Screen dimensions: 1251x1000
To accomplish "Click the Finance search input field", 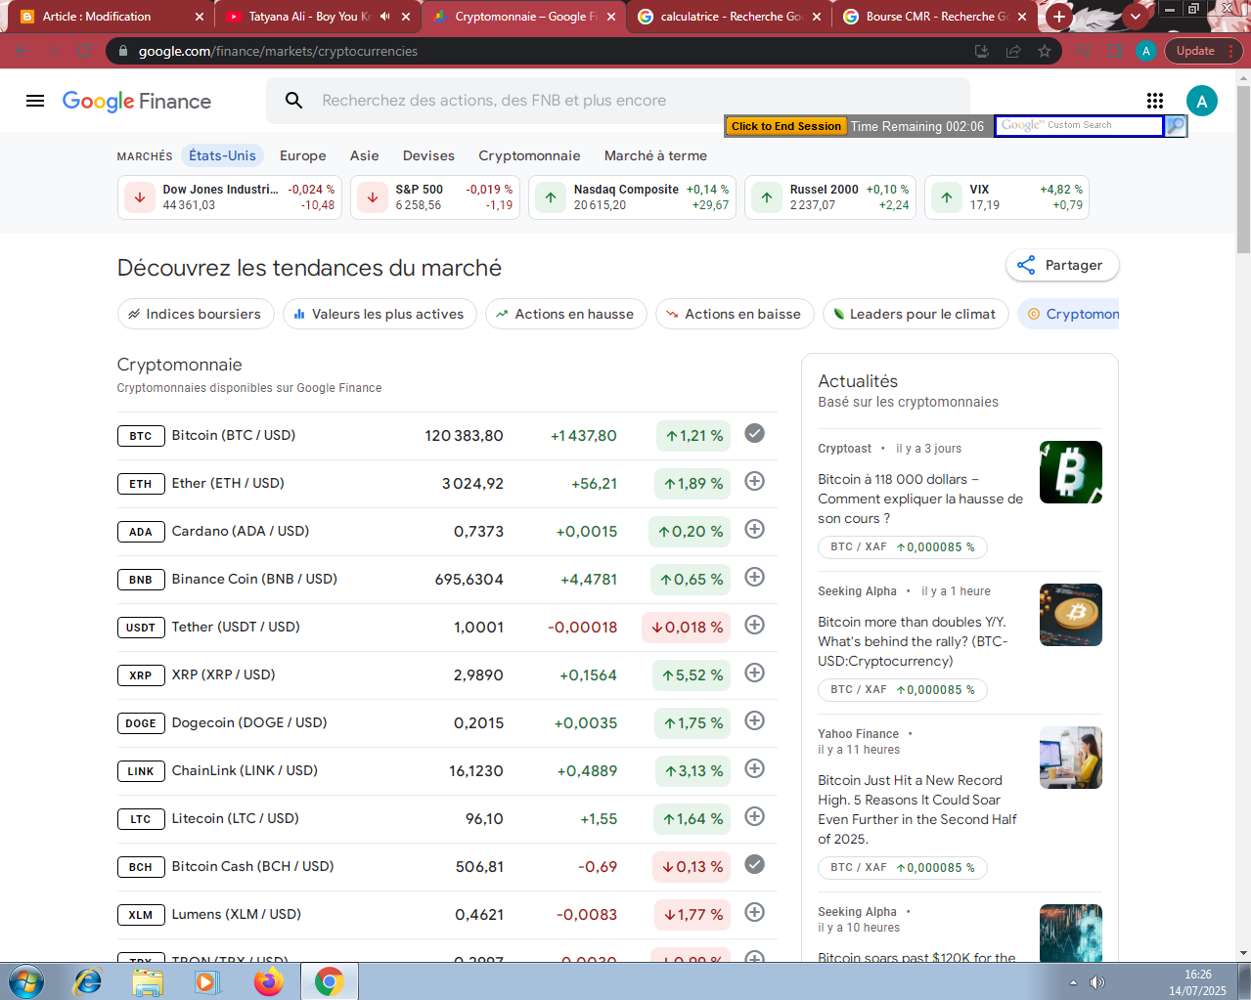I will coord(618,101).
